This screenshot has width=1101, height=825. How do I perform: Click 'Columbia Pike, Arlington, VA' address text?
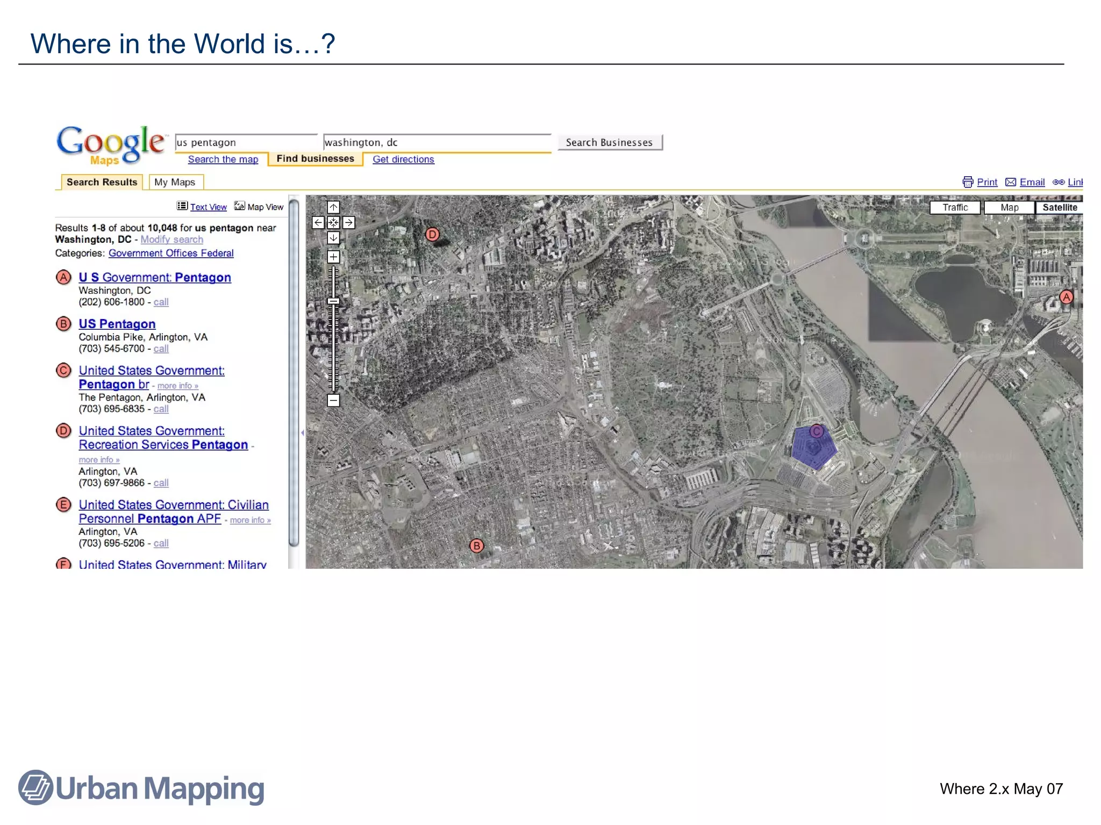coord(143,337)
